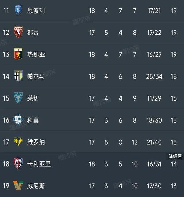Image resolution: width=184 pixels, height=197 pixels.
Task: Open team 都灵 details
Action: pyautogui.click(x=33, y=32)
